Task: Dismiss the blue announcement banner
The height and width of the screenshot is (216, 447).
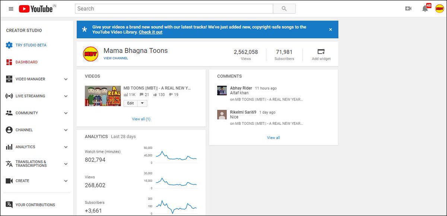Action: (330, 29)
